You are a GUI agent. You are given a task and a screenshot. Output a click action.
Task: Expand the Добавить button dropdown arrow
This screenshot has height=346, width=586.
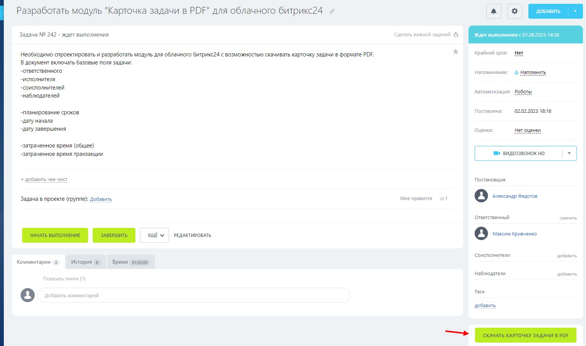pos(575,11)
